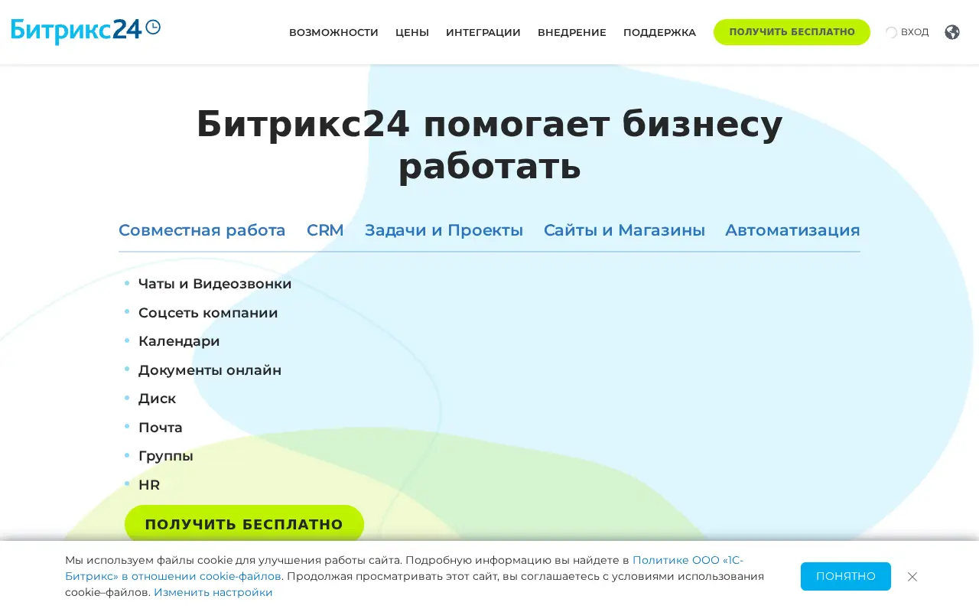979x612 pixels.
Task: Click the Почта list item
Action: point(161,428)
